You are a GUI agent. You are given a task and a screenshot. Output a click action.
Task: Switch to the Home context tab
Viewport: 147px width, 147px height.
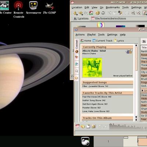[86, 40]
